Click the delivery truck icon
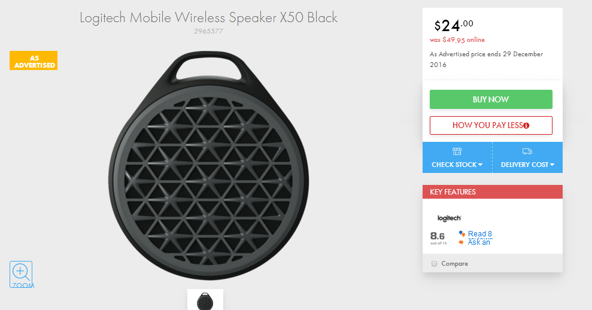 point(527,151)
